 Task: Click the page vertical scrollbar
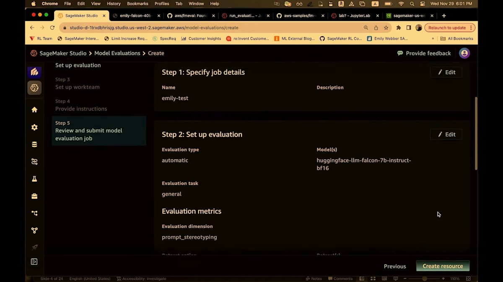pyautogui.click(x=476, y=134)
